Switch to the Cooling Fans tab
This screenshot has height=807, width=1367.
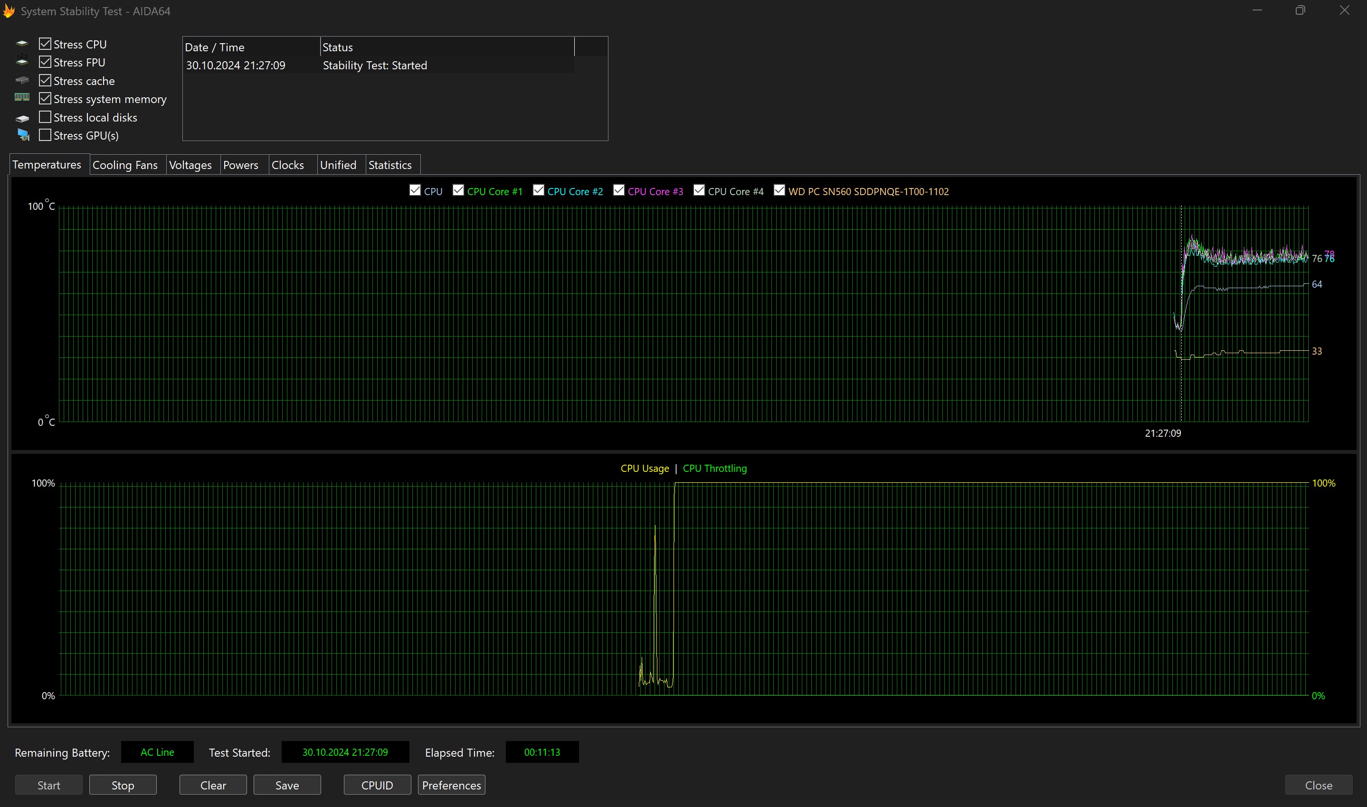click(x=124, y=165)
